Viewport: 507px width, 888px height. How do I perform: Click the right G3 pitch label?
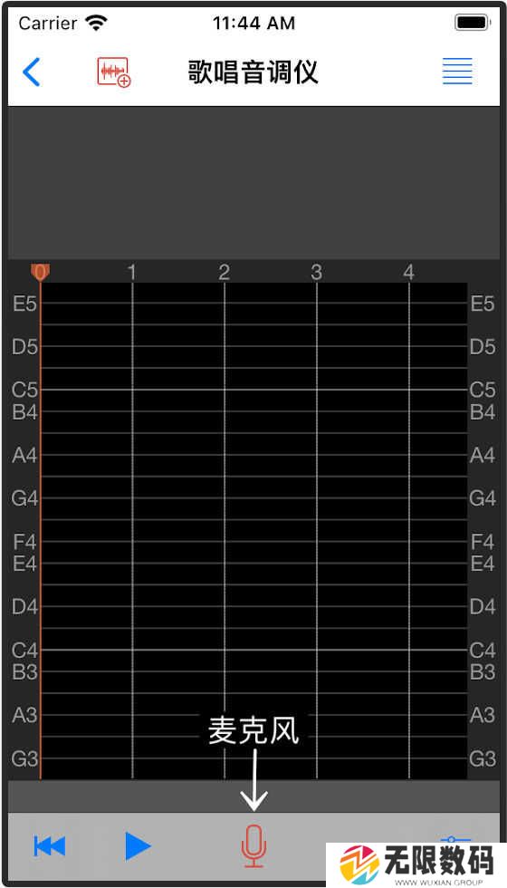482,759
